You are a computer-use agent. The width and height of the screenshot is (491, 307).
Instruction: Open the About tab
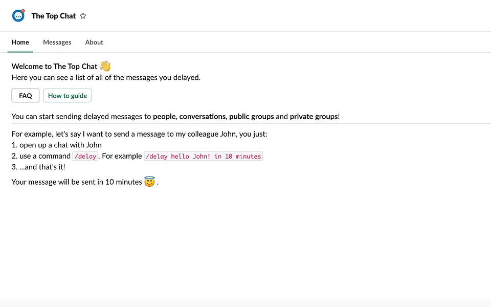click(x=94, y=42)
